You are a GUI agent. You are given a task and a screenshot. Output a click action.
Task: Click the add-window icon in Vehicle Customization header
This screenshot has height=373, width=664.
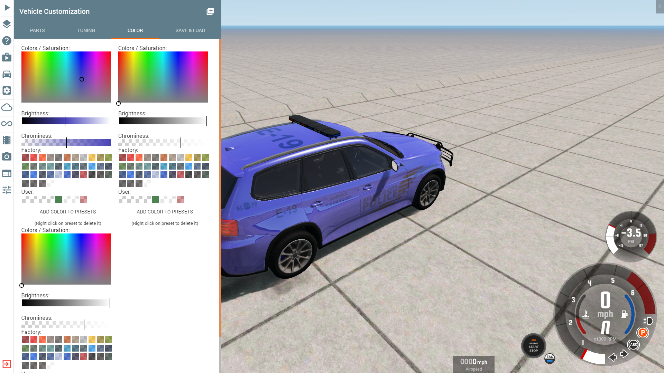[x=210, y=11]
